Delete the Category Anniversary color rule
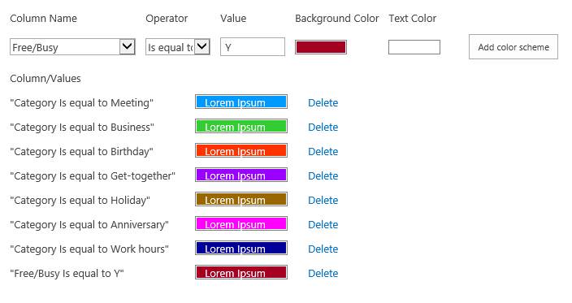This screenshot has width=572, height=303. pyautogui.click(x=323, y=225)
